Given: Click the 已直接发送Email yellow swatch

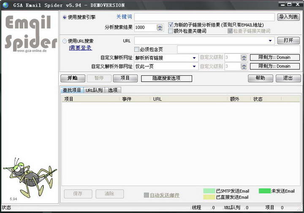Looking at the screenshot, I should (209, 197).
